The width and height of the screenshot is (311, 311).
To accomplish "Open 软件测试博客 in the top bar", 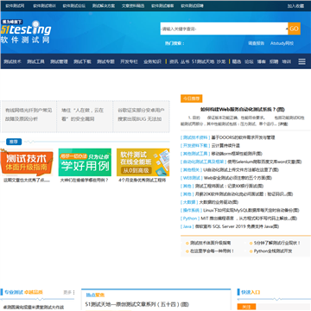I will point(162,6).
